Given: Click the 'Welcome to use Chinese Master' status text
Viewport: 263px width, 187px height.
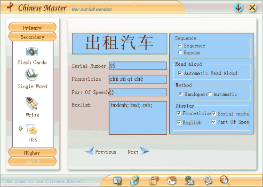Looking at the screenshot, I should coord(44,181).
